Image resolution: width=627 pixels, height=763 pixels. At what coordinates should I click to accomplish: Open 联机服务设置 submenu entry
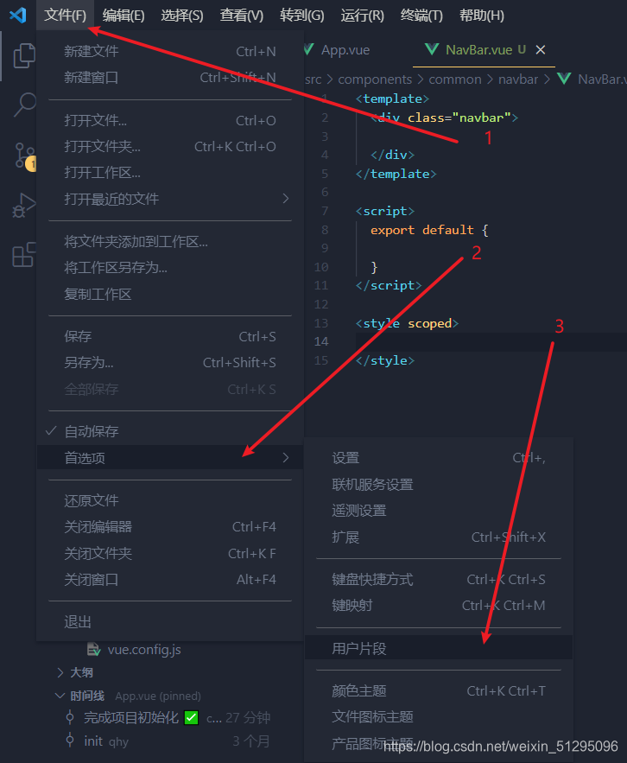pos(439,484)
